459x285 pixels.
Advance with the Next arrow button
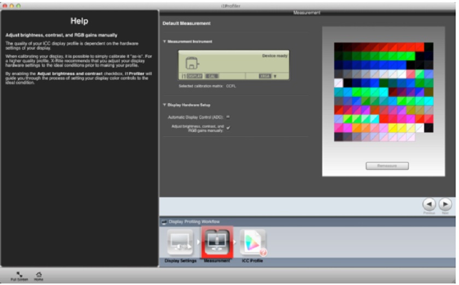tap(445, 204)
